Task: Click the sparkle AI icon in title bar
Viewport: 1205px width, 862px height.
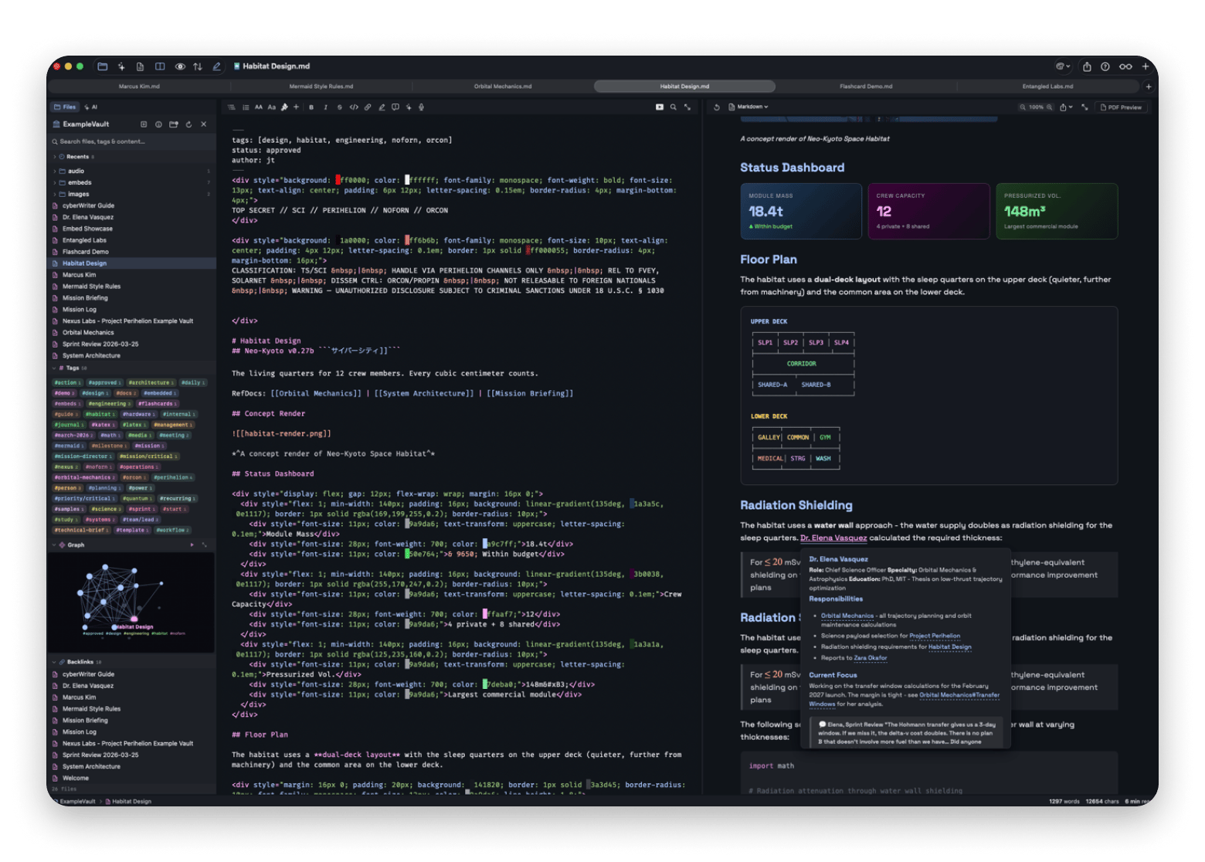Action: pos(121,66)
